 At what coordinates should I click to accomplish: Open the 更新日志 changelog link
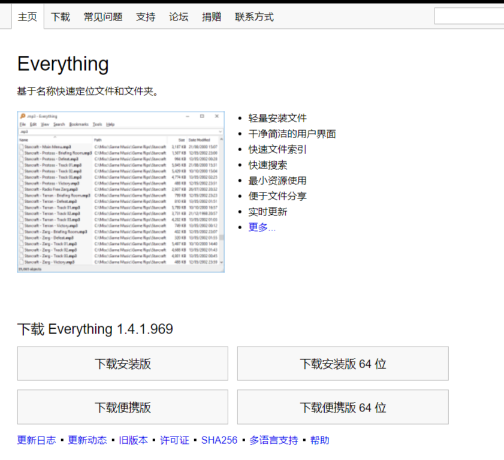36,440
